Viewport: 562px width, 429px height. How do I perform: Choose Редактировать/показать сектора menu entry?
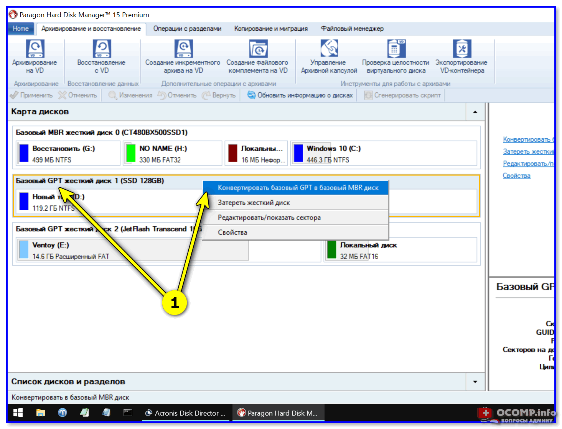click(296, 218)
